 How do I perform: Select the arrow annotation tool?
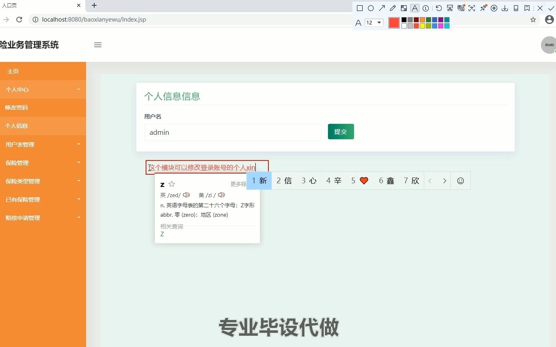click(382, 8)
